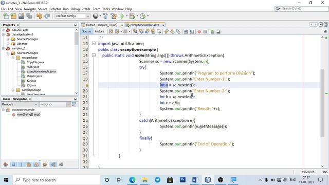Collapse the samples_3 project node

4,48
